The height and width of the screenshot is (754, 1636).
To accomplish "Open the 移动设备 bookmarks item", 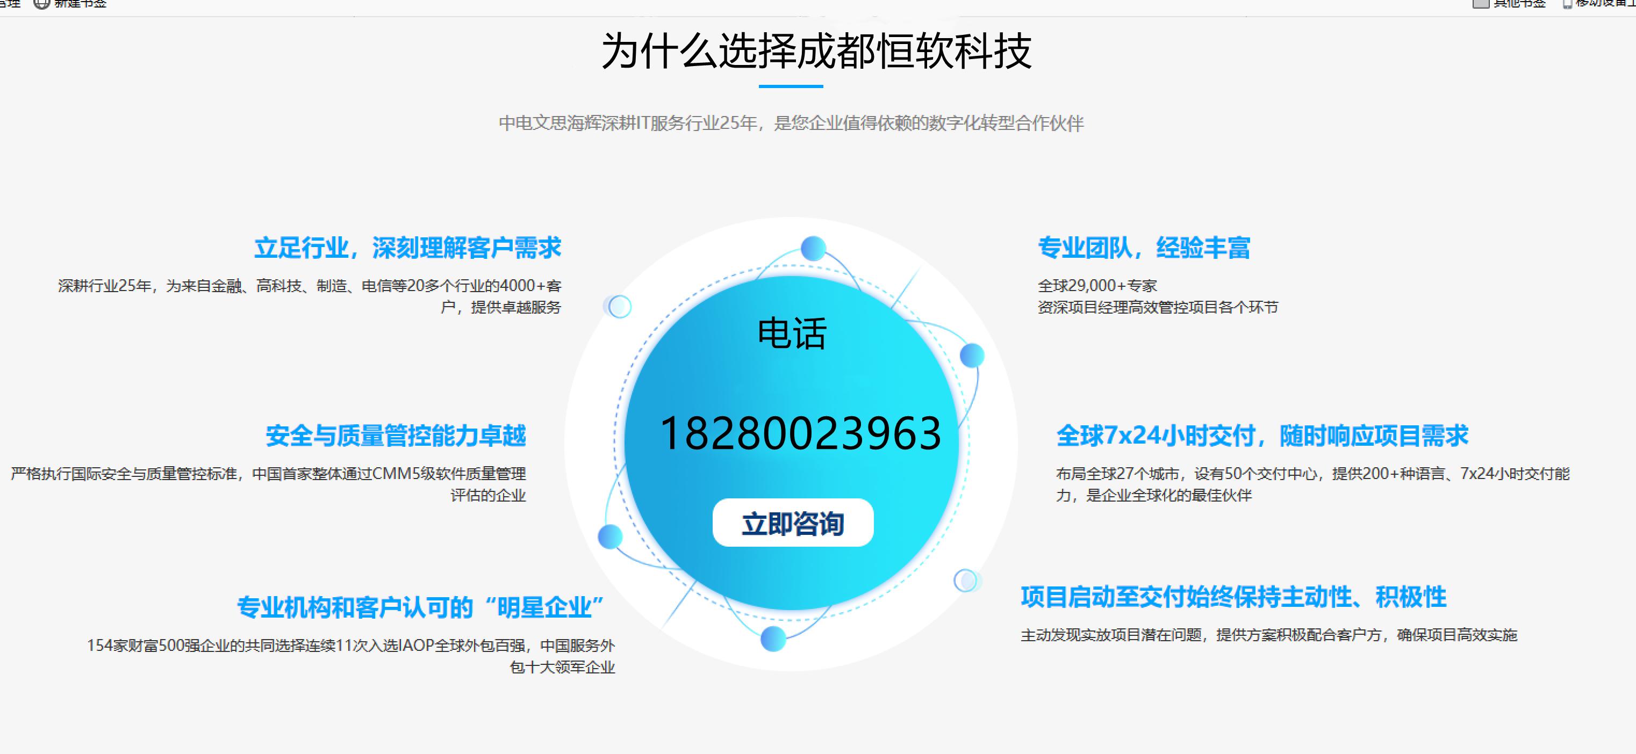I will [x=1599, y=4].
